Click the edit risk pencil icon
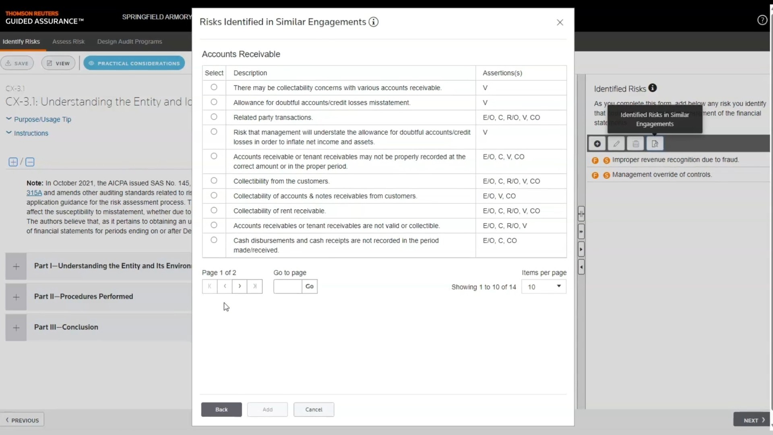Screen dimensions: 773x435 tap(616, 144)
